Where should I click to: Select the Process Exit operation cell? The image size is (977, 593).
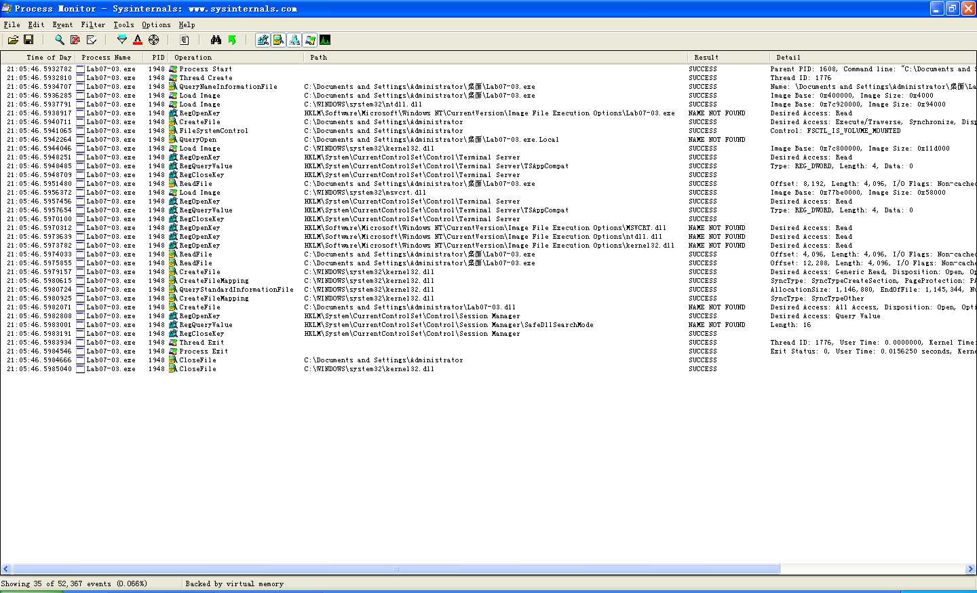point(204,351)
